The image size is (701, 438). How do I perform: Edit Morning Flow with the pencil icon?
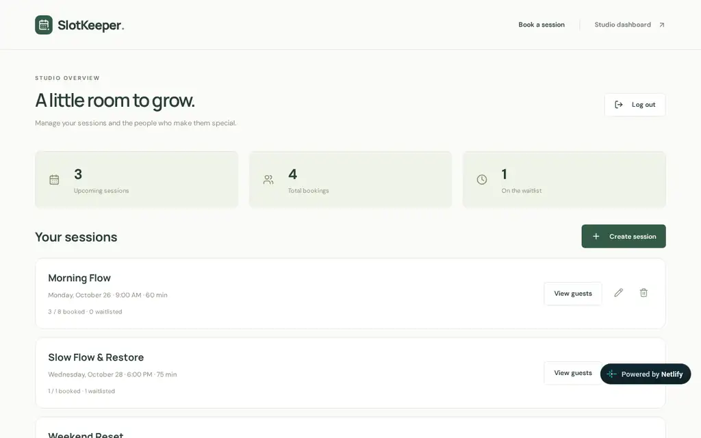pyautogui.click(x=618, y=293)
